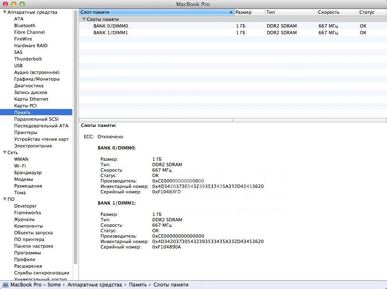
Task: Open Расширения entry
Action: (x=28, y=266)
